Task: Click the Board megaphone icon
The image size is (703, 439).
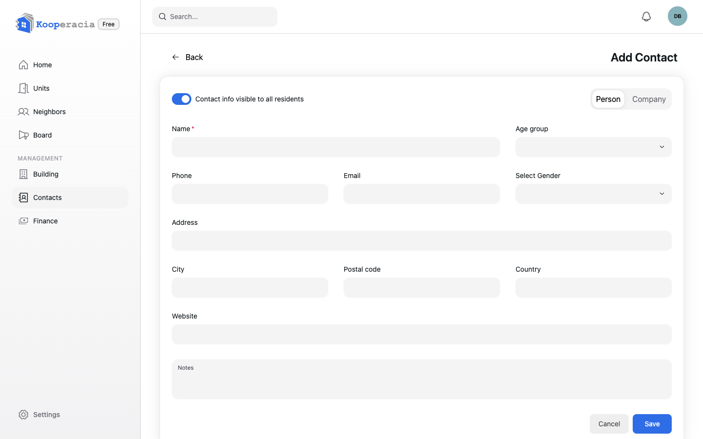Action: 23,135
